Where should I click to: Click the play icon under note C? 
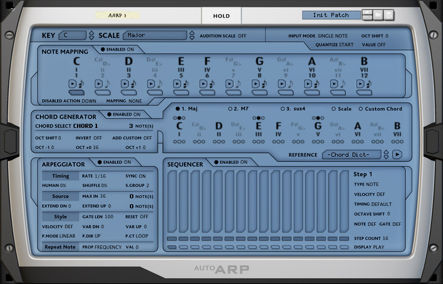(x=73, y=84)
